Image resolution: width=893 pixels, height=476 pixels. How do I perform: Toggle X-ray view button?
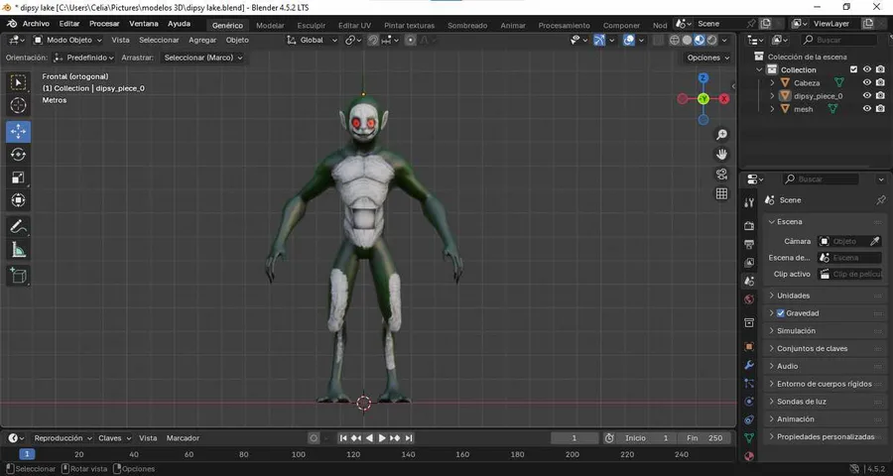coord(659,40)
